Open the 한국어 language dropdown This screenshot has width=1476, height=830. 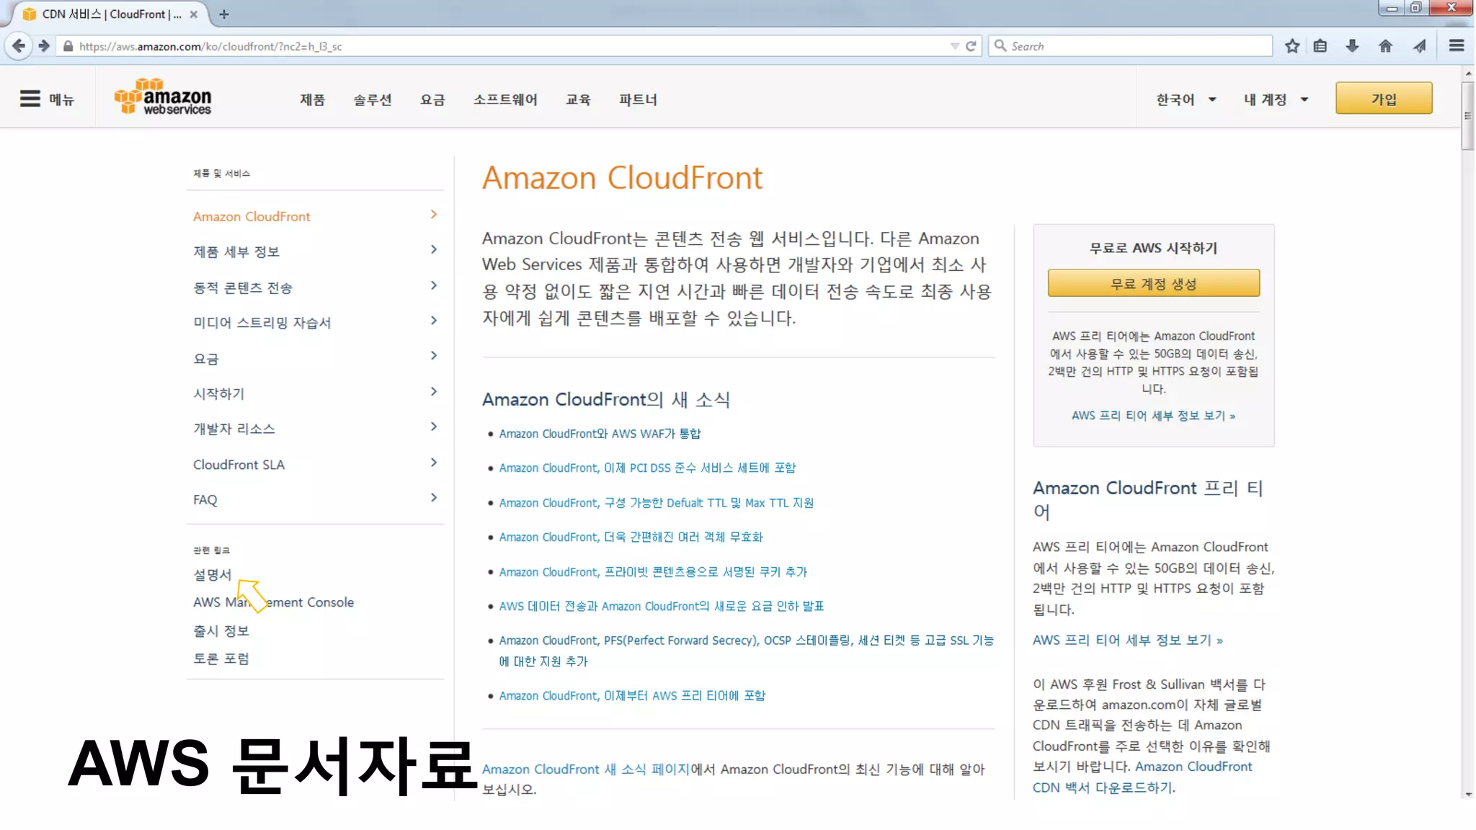(1186, 99)
